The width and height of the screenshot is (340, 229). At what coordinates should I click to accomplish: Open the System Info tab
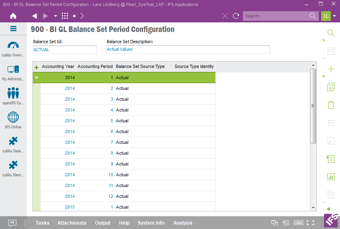151,223
